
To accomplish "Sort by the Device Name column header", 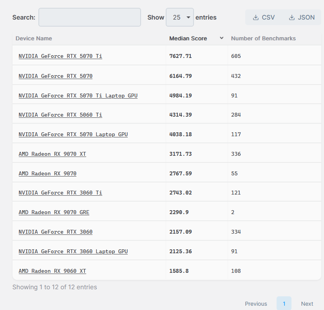I will (34, 38).
